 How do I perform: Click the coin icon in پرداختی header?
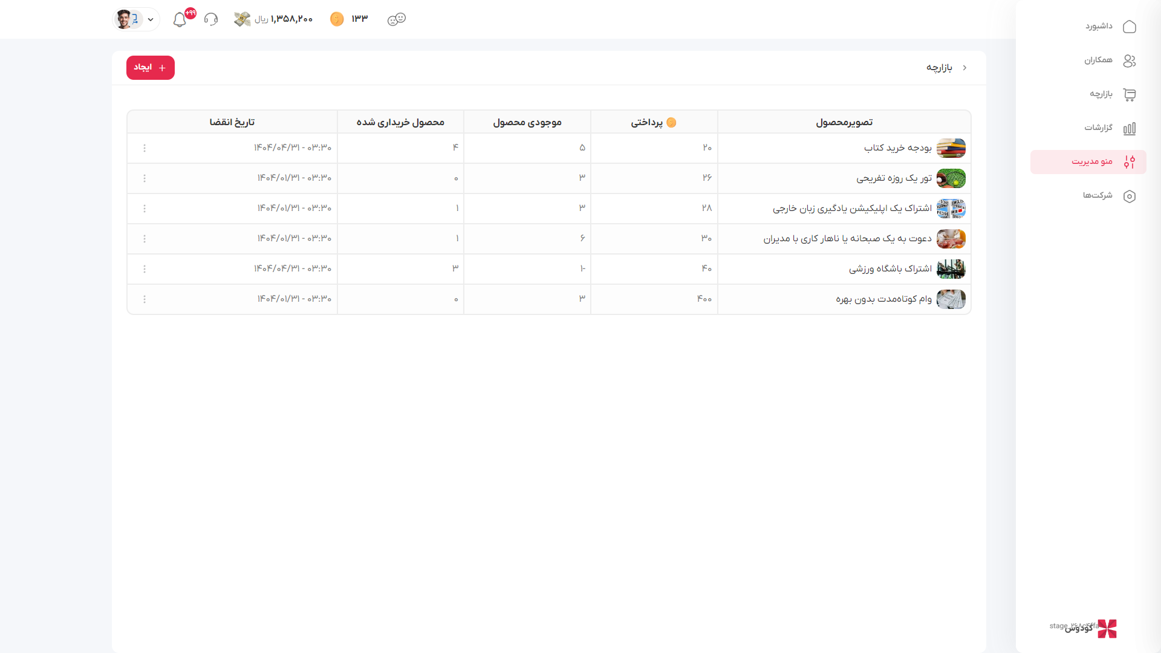[671, 122]
